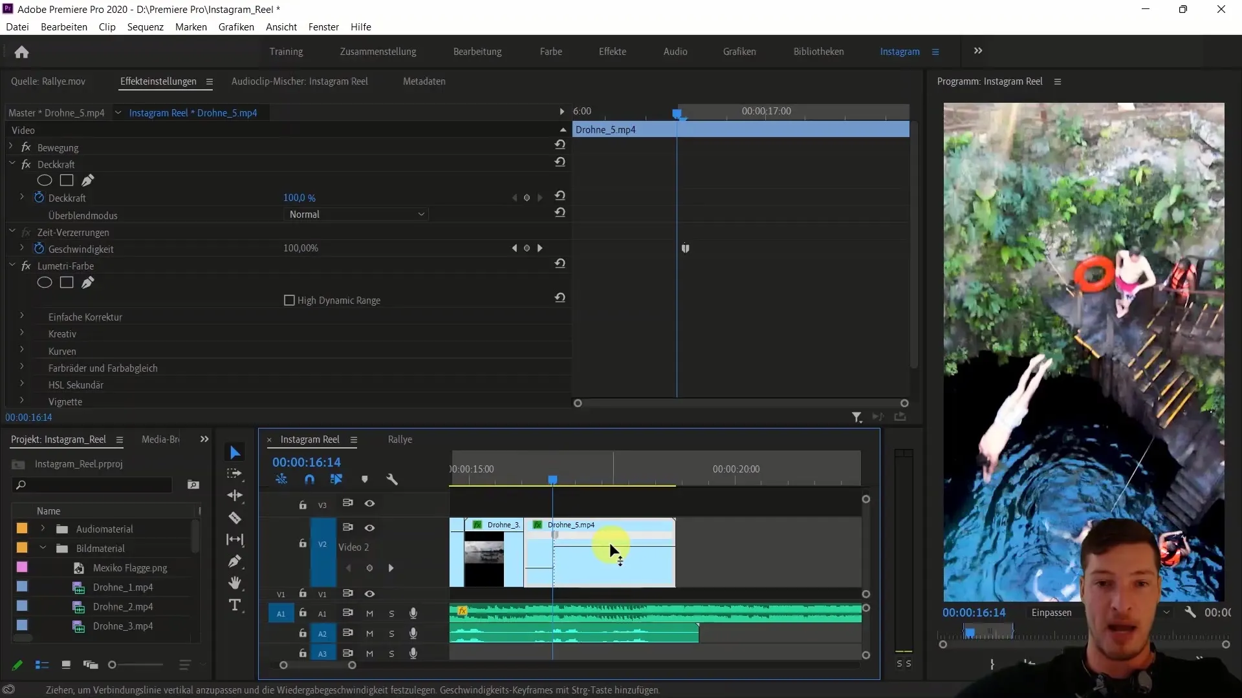Toggle Deckkraft stopwatch animation
This screenshot has height=698, width=1242.
click(x=39, y=198)
